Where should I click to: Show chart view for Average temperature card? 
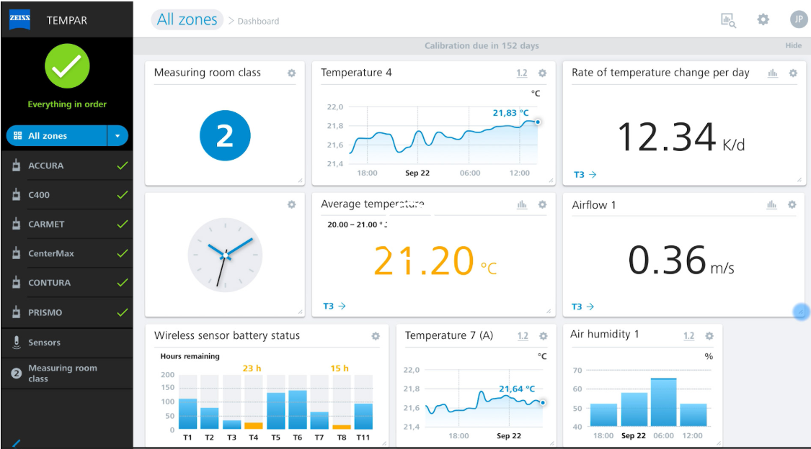pos(522,204)
